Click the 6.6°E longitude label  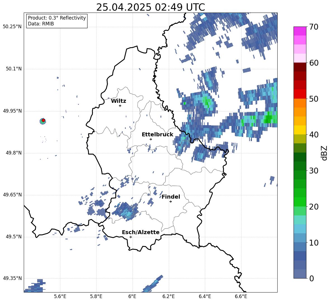(241, 296)
